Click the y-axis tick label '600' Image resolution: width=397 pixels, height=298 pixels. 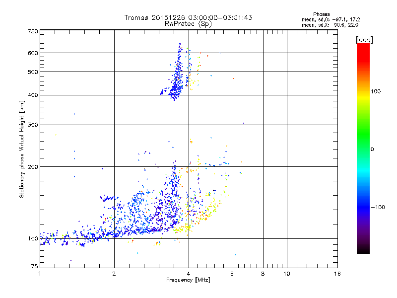[33, 53]
